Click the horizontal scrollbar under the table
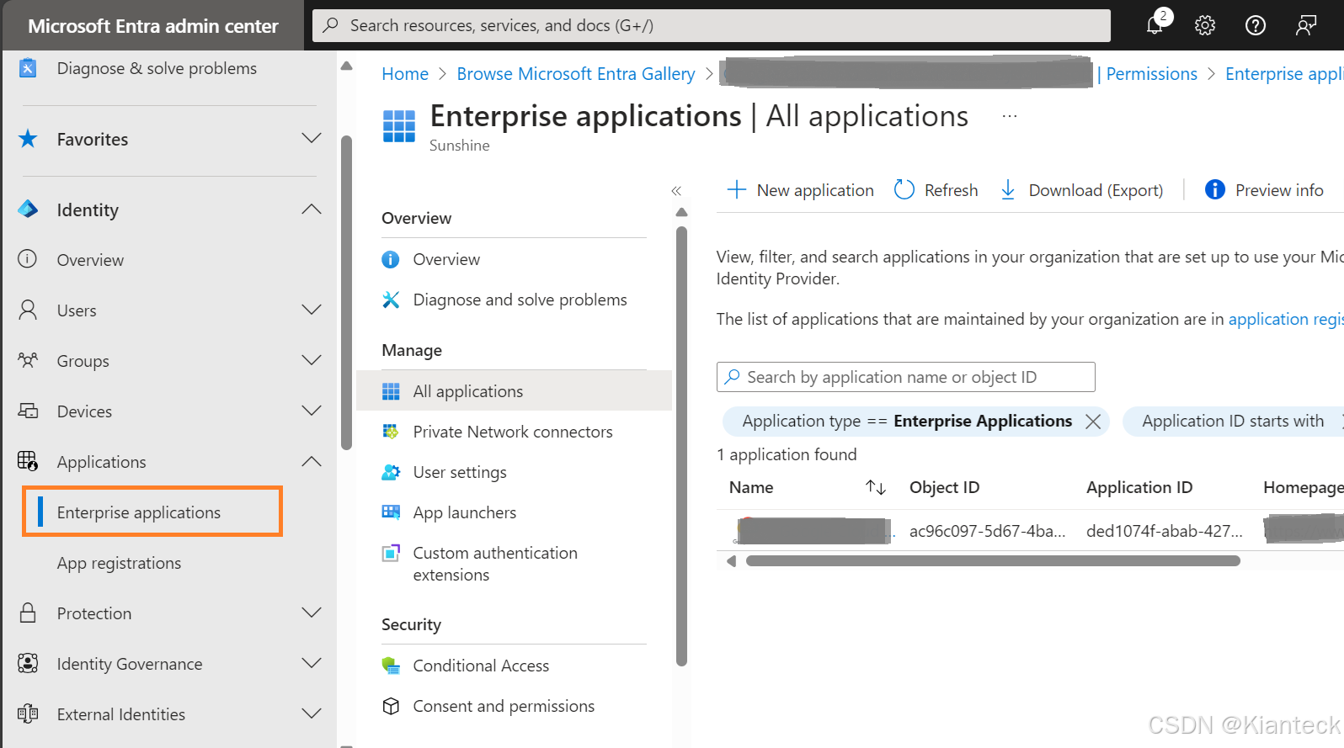Screen dimensions: 1344x748 [x=992, y=561]
